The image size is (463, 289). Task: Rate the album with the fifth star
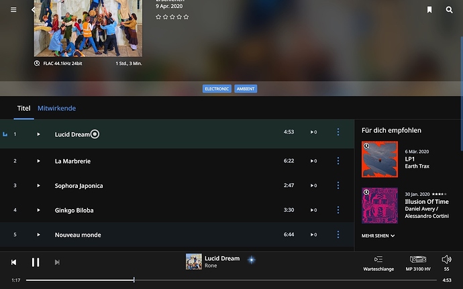tap(186, 17)
